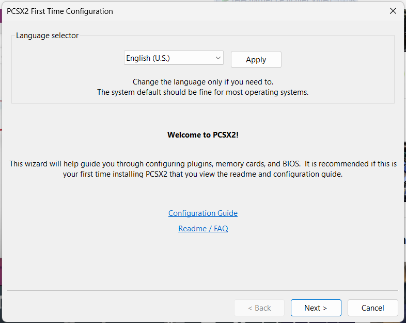This screenshot has height=323, width=406.
Task: Click the 'This wizard will help guide' sentence
Action: point(203,164)
